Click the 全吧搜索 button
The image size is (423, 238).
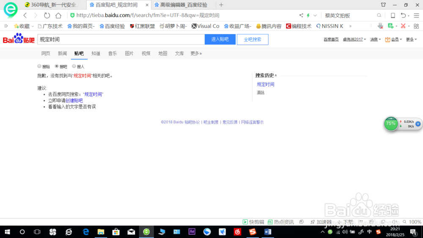pos(253,39)
